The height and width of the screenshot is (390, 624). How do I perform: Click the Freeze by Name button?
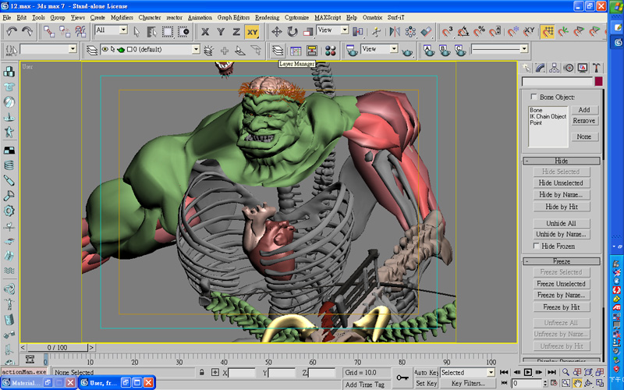(x=562, y=296)
